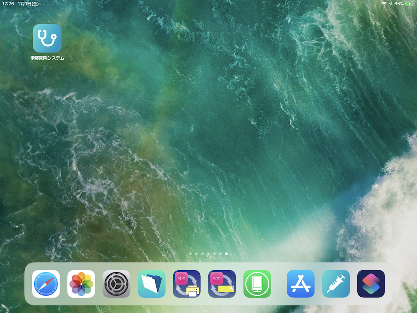
Task: Open Settings gear in the dock
Action: (116, 284)
